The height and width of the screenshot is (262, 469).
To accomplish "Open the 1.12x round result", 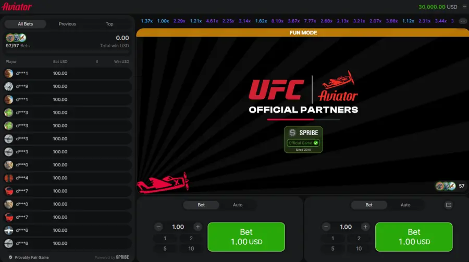I will (408, 21).
